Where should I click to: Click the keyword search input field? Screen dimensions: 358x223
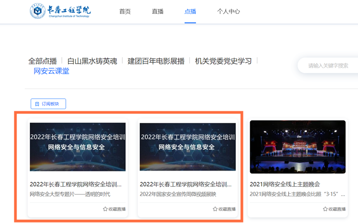(328, 66)
